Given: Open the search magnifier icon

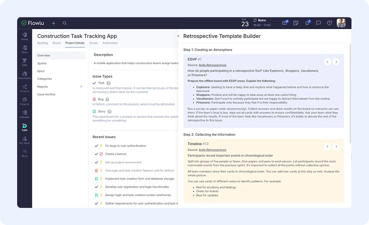Looking at the screenshot, I should tap(65, 23).
